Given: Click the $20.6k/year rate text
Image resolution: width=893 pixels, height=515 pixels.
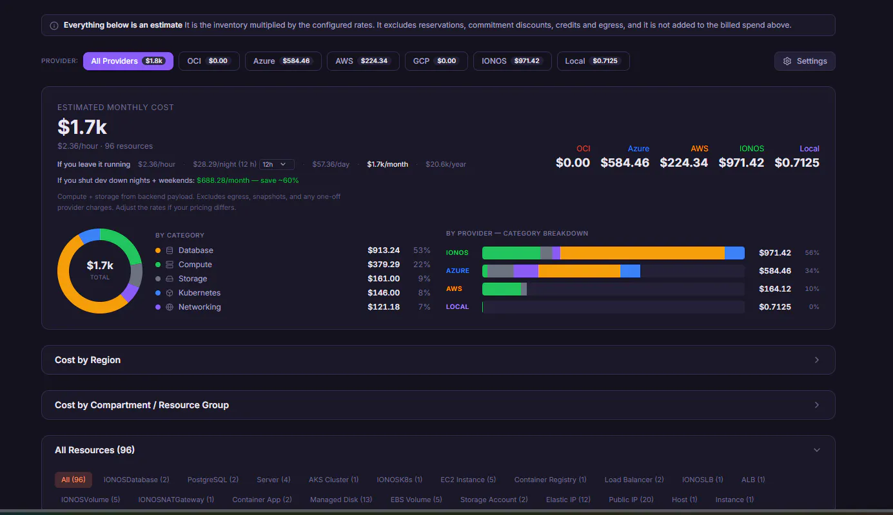Looking at the screenshot, I should 446,164.
